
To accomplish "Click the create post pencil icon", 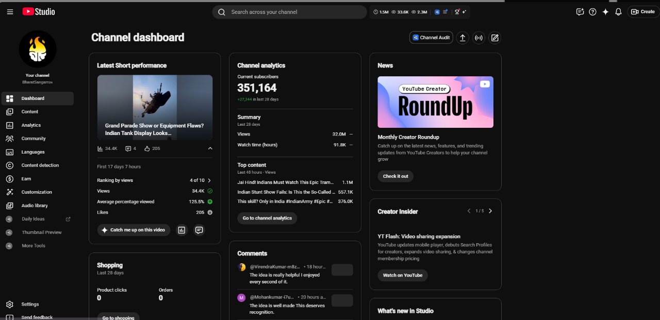I will pyautogui.click(x=494, y=38).
